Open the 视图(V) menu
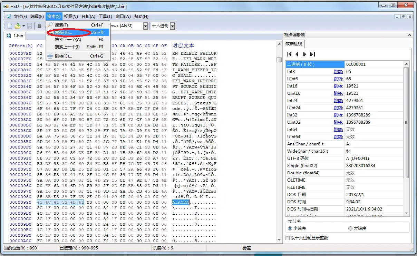Screen dimensions: 417x256 pos(71,17)
